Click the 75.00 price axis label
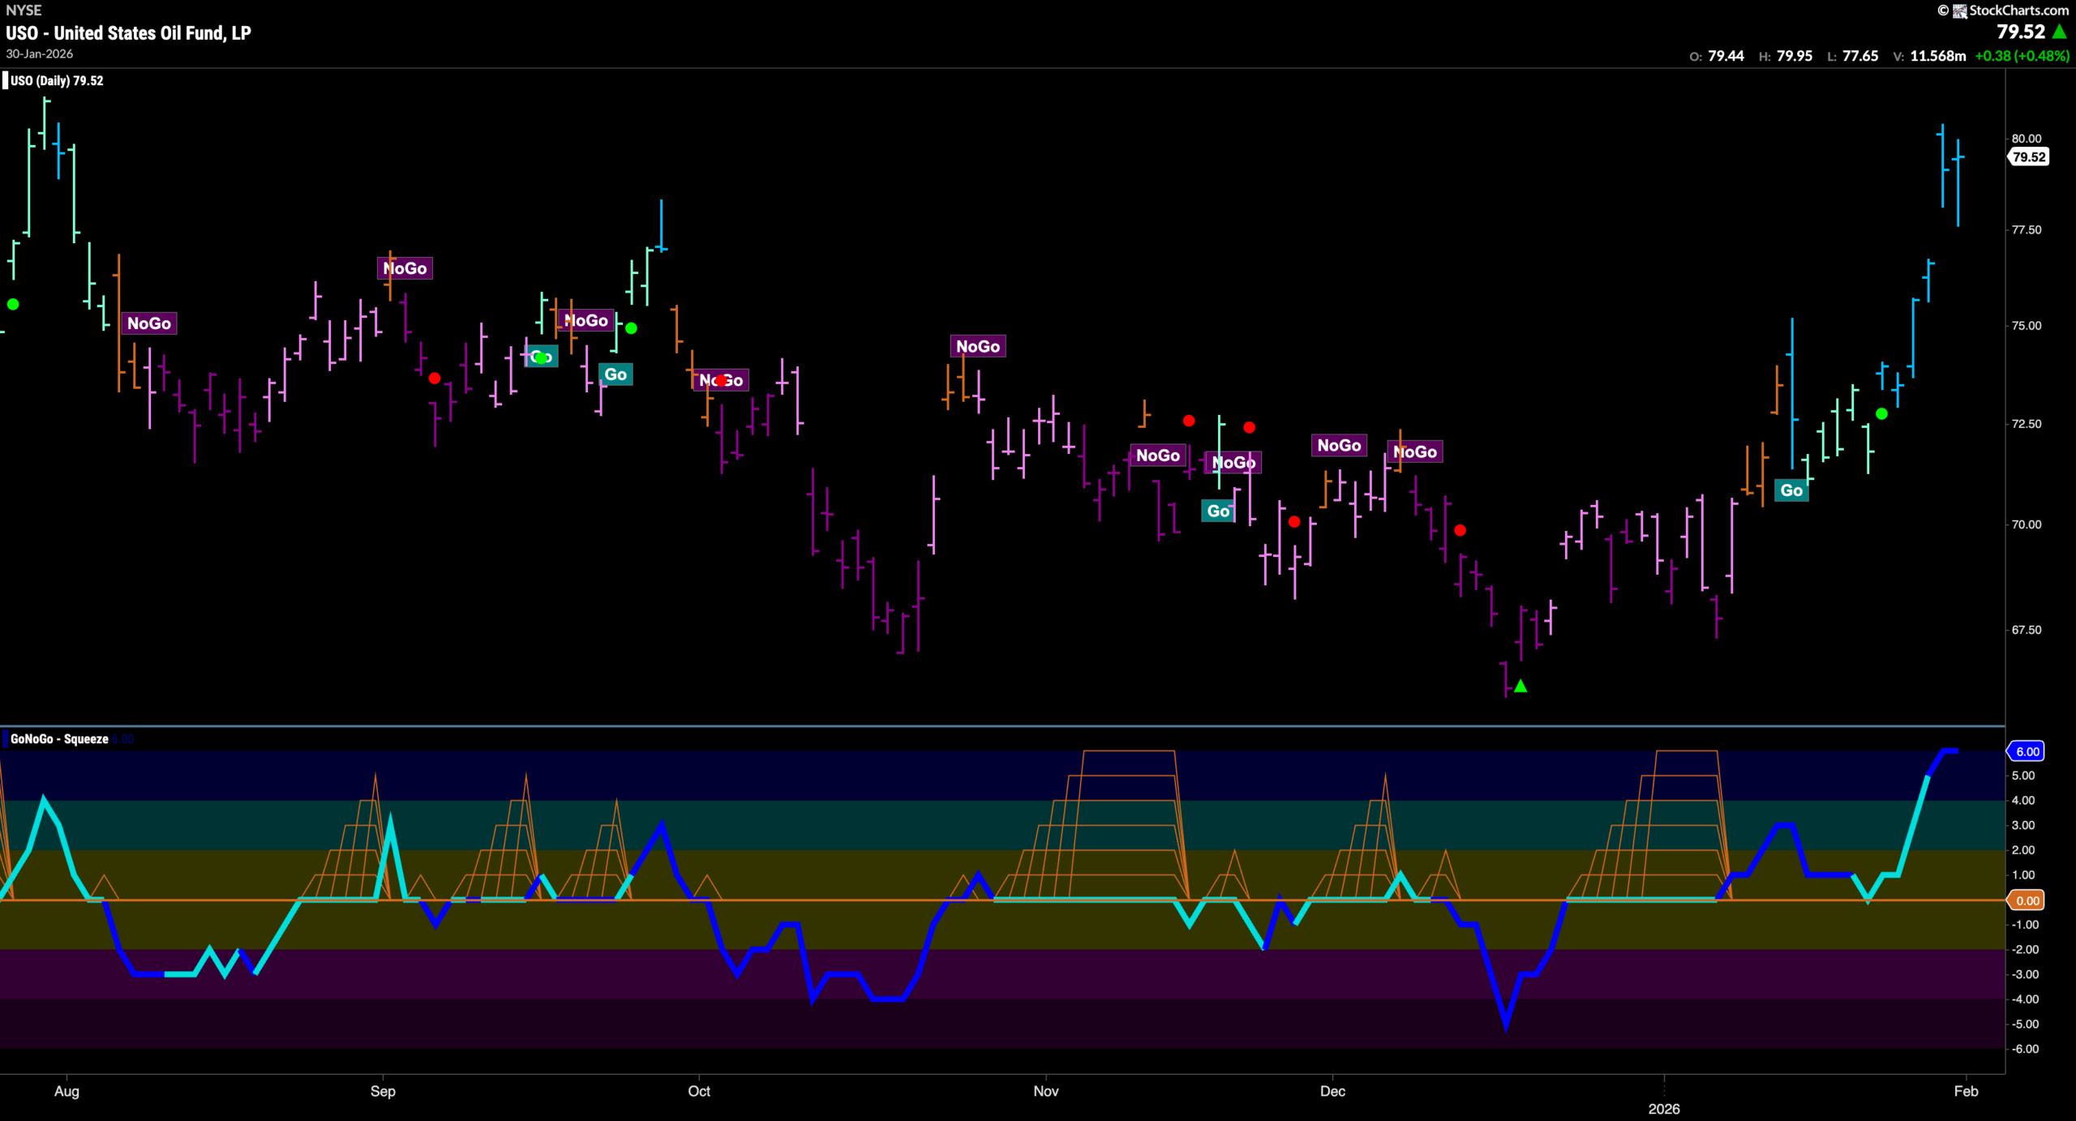 point(2027,326)
